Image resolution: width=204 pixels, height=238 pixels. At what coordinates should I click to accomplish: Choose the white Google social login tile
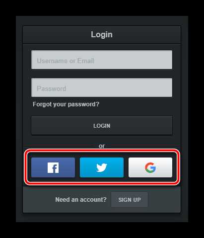(150, 167)
